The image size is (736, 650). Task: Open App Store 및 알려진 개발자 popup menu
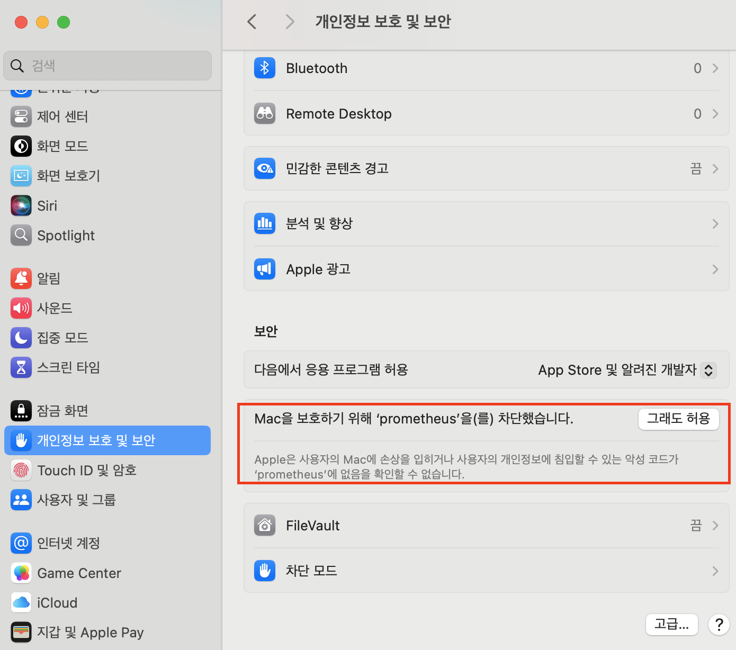627,370
